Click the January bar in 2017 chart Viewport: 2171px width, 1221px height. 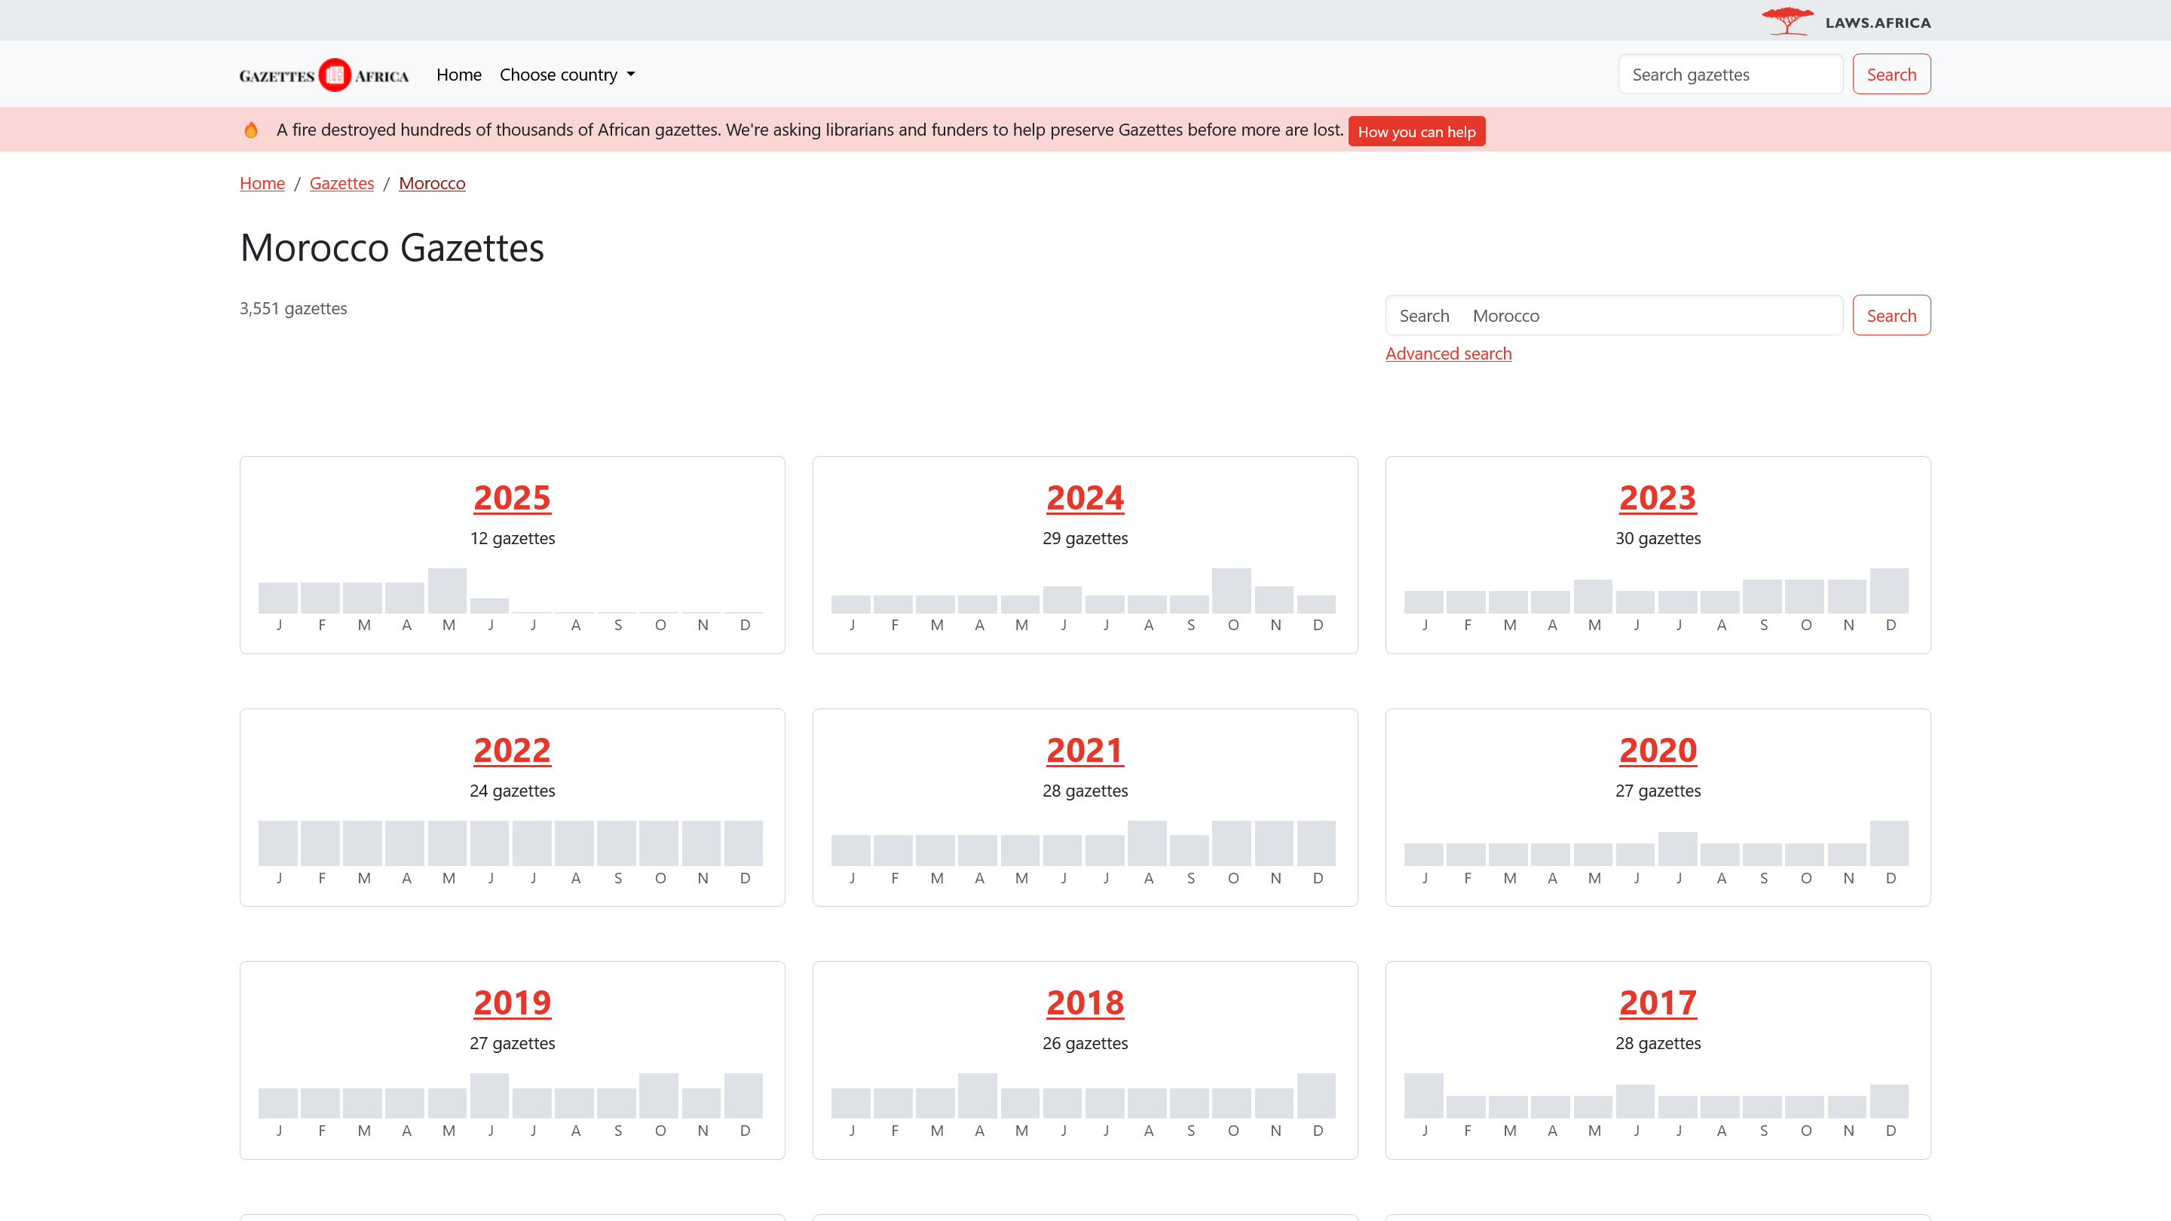click(x=1423, y=1095)
